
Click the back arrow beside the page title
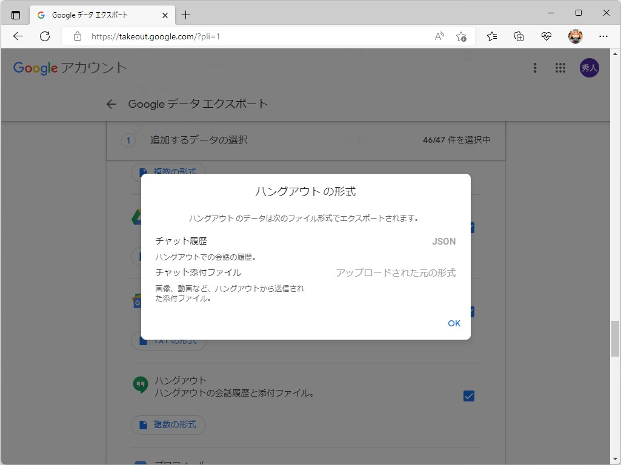[x=111, y=104]
